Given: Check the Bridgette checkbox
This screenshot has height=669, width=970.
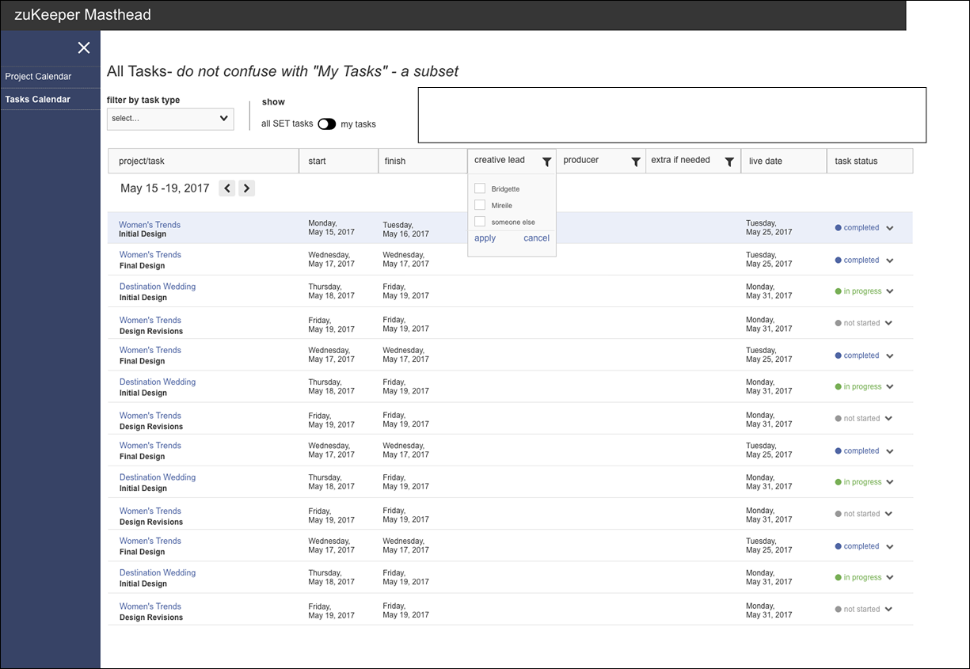Looking at the screenshot, I should 480,188.
